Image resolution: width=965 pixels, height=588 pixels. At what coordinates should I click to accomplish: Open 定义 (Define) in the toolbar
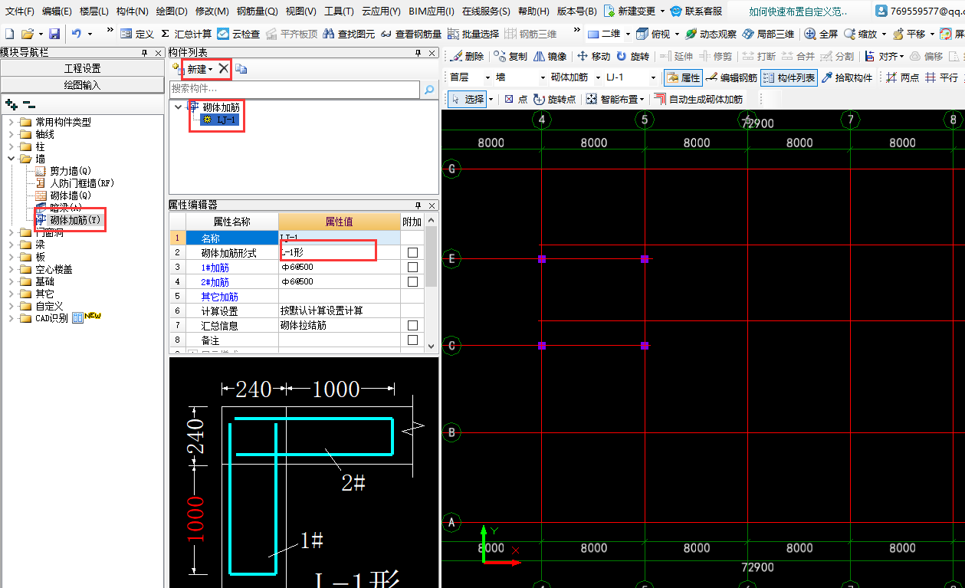137,34
